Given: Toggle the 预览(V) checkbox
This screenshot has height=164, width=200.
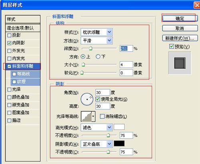Looking at the screenshot, I should click(x=172, y=46).
